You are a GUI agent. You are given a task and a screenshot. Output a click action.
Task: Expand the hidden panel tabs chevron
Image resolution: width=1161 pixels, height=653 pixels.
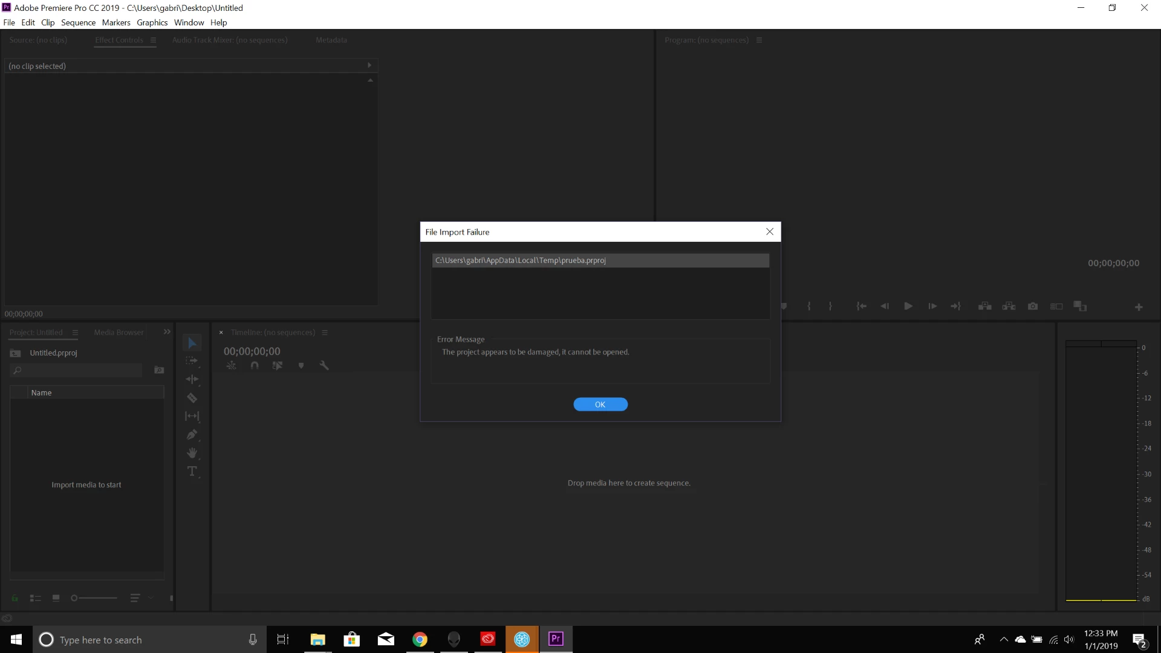[x=167, y=332]
